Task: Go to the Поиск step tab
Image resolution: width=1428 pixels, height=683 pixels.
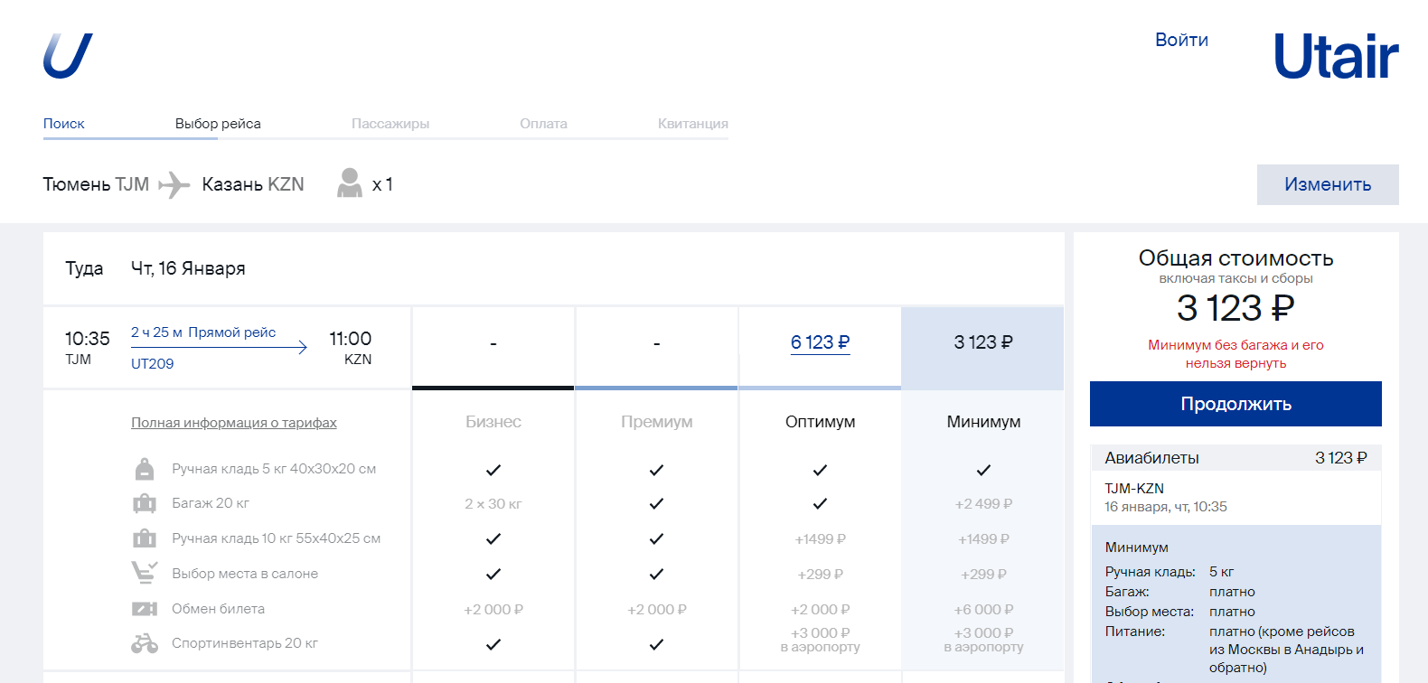Action: (x=64, y=124)
